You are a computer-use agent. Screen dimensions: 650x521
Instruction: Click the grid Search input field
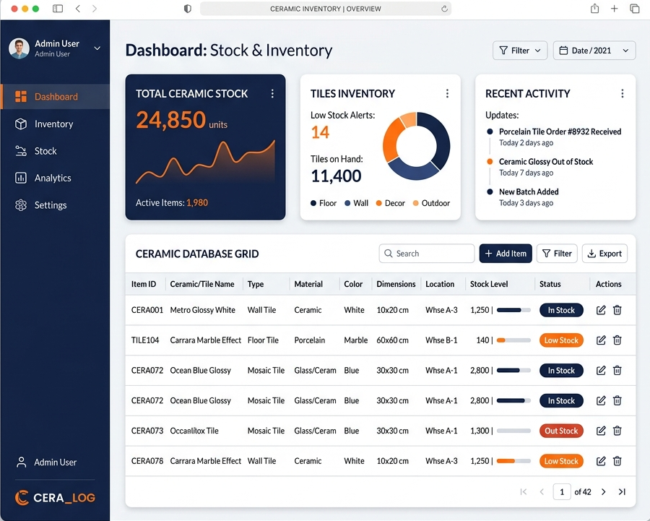427,254
